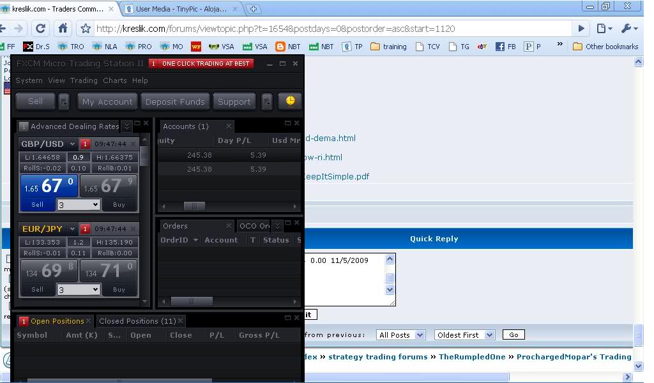The height and width of the screenshot is (383, 654).
Task: Click the Sell toolbar button
Action: point(36,101)
